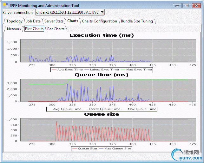Screen dimensions: 204x163
Task: Minimize the JPPF Monitoring window
Action: point(177,6)
